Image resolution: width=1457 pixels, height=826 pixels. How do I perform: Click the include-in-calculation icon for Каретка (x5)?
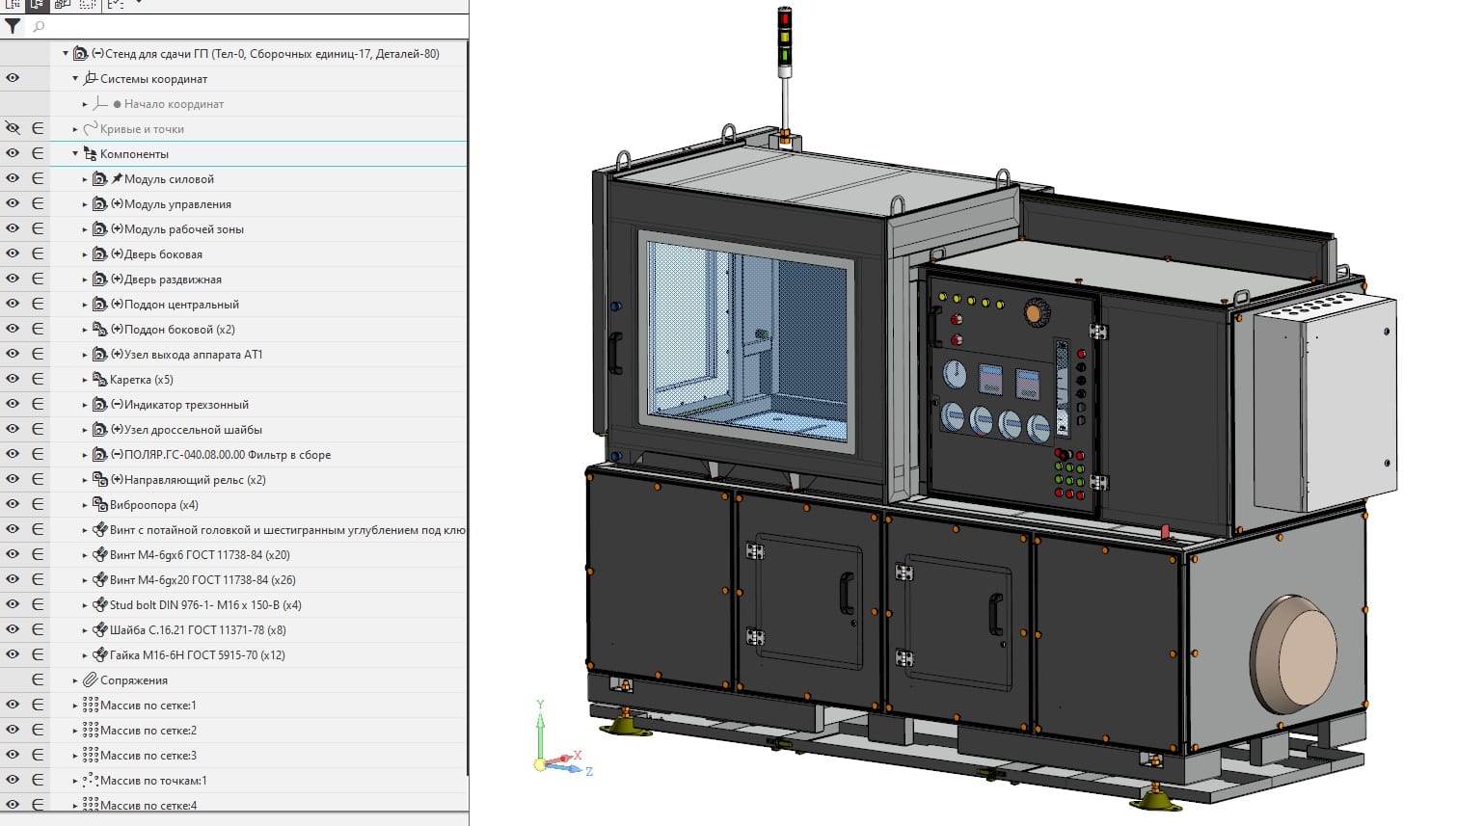[x=38, y=380]
